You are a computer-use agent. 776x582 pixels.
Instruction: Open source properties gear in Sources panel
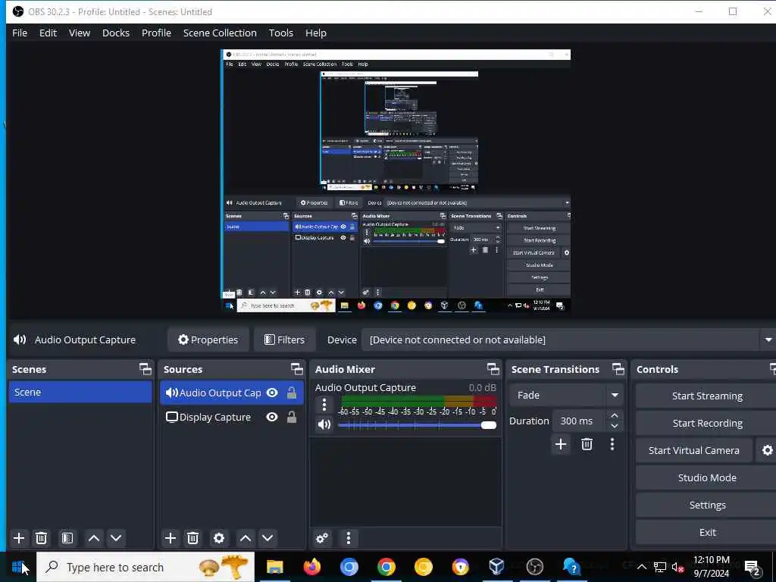coord(219,538)
